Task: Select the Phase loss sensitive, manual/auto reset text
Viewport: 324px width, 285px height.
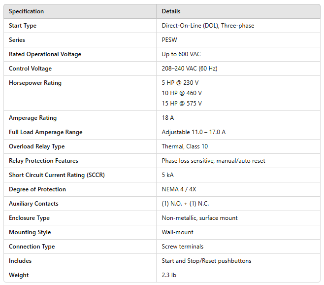Action: (x=214, y=161)
